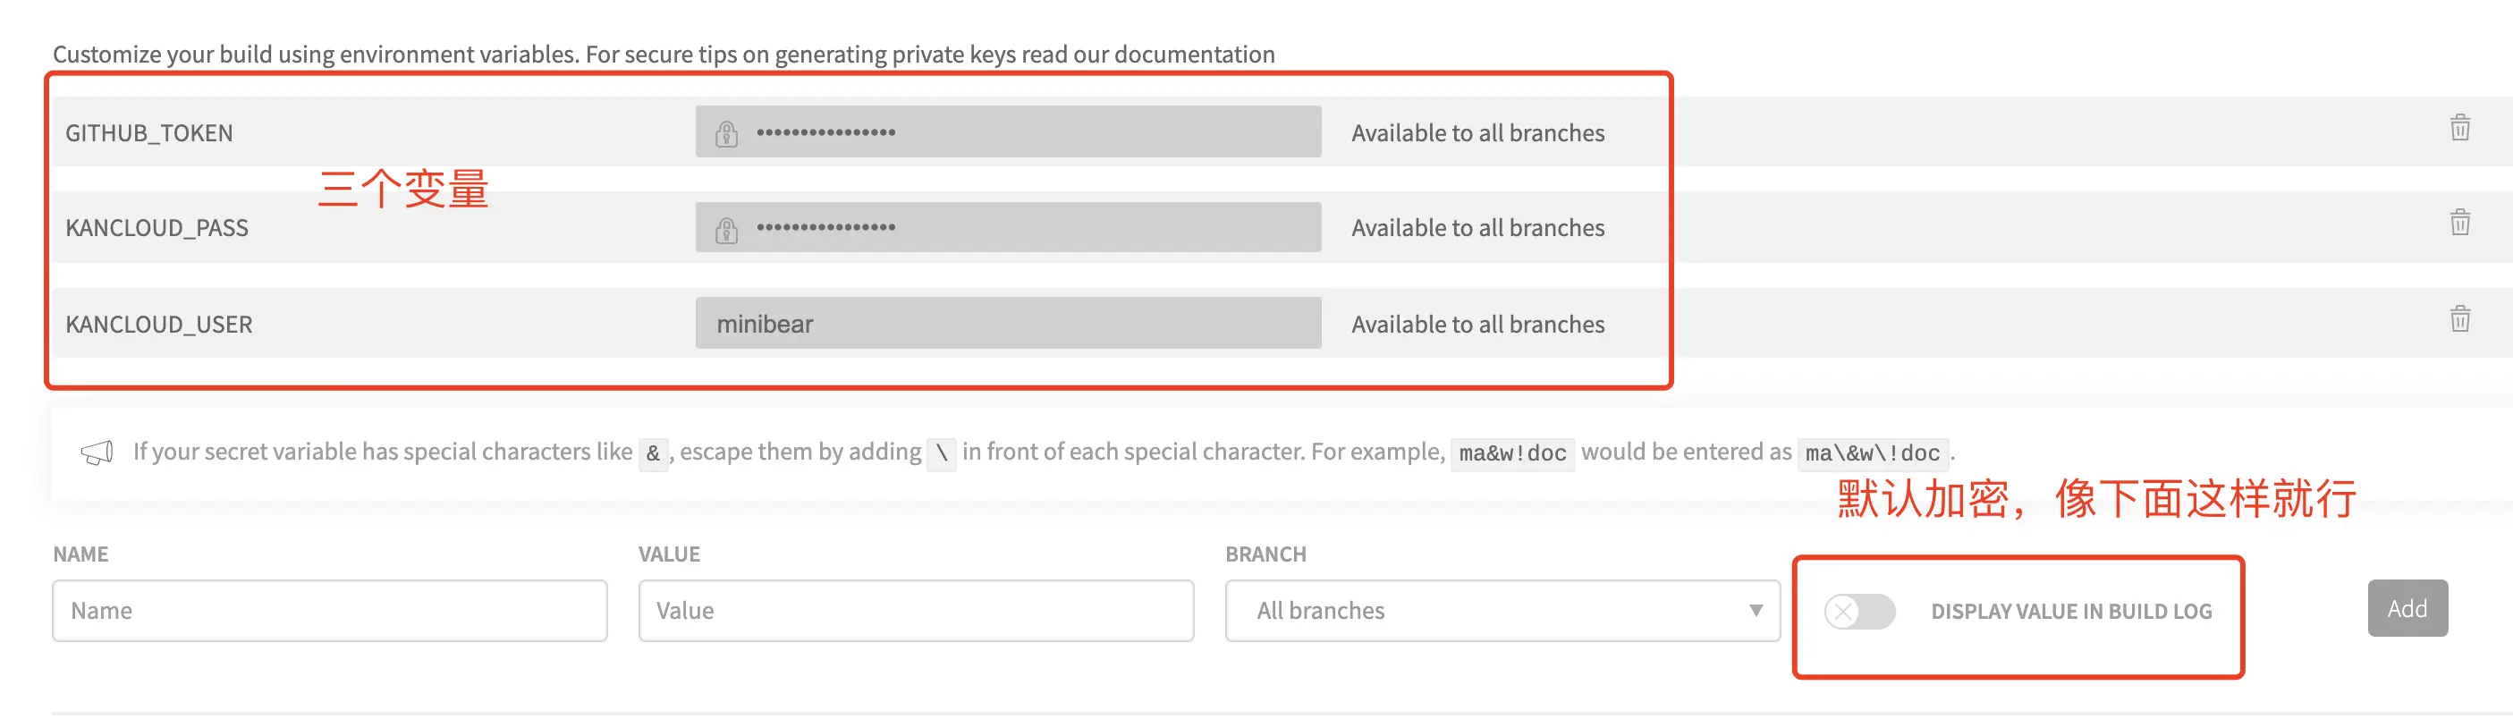Open the All branches dropdown
The height and width of the screenshot is (719, 2513).
1501,611
